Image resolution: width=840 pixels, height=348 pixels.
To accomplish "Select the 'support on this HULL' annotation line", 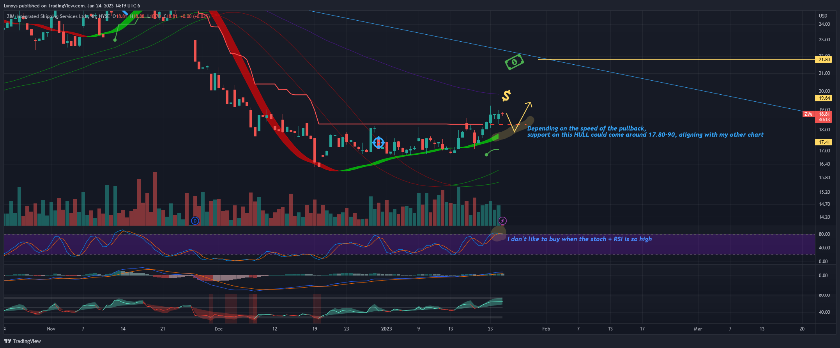I will tap(645, 135).
